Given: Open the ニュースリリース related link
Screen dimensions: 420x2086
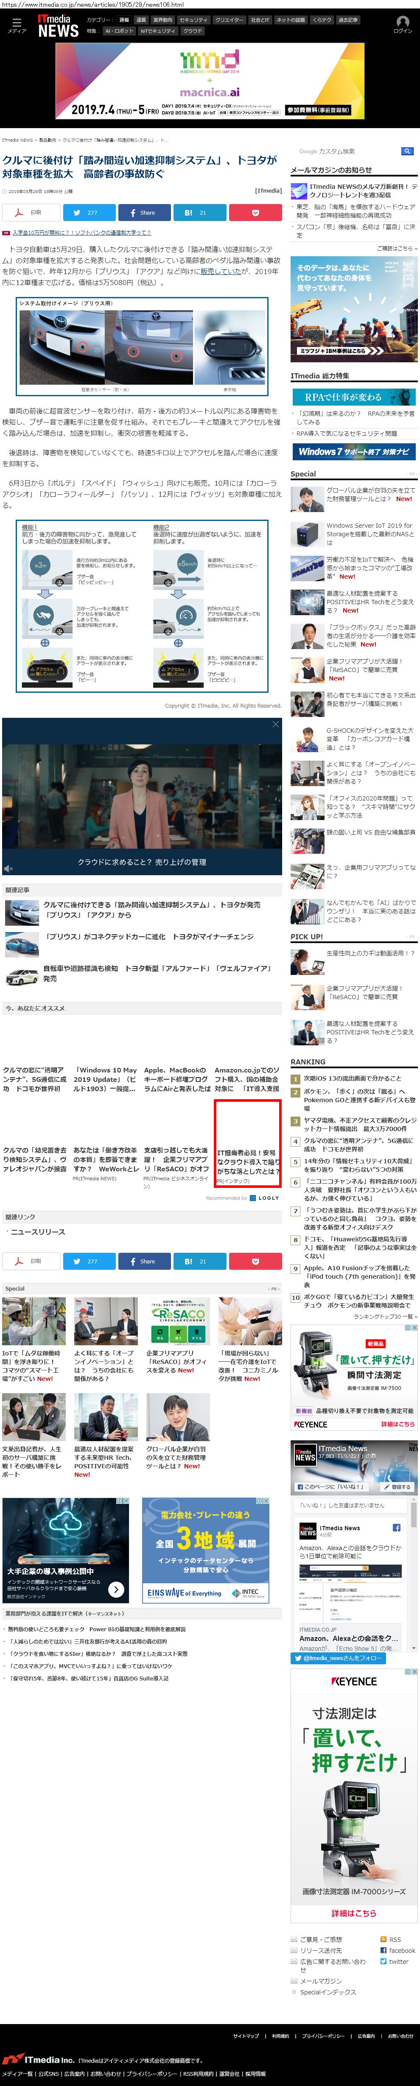Looking at the screenshot, I should click(x=38, y=1232).
